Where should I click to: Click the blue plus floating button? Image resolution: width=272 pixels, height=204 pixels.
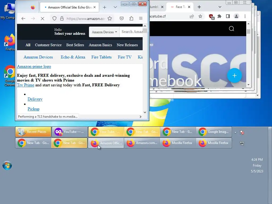(235, 75)
